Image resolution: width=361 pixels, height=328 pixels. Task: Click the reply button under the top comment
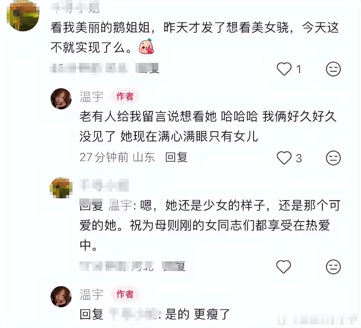pyautogui.click(x=147, y=68)
